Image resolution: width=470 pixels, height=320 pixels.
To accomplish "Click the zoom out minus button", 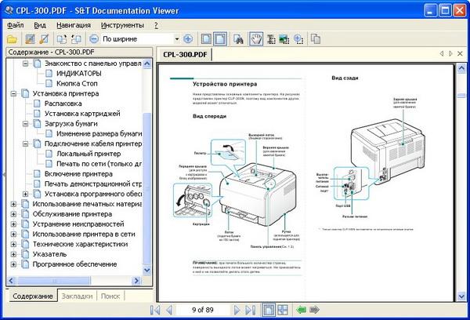I will click(94, 38).
